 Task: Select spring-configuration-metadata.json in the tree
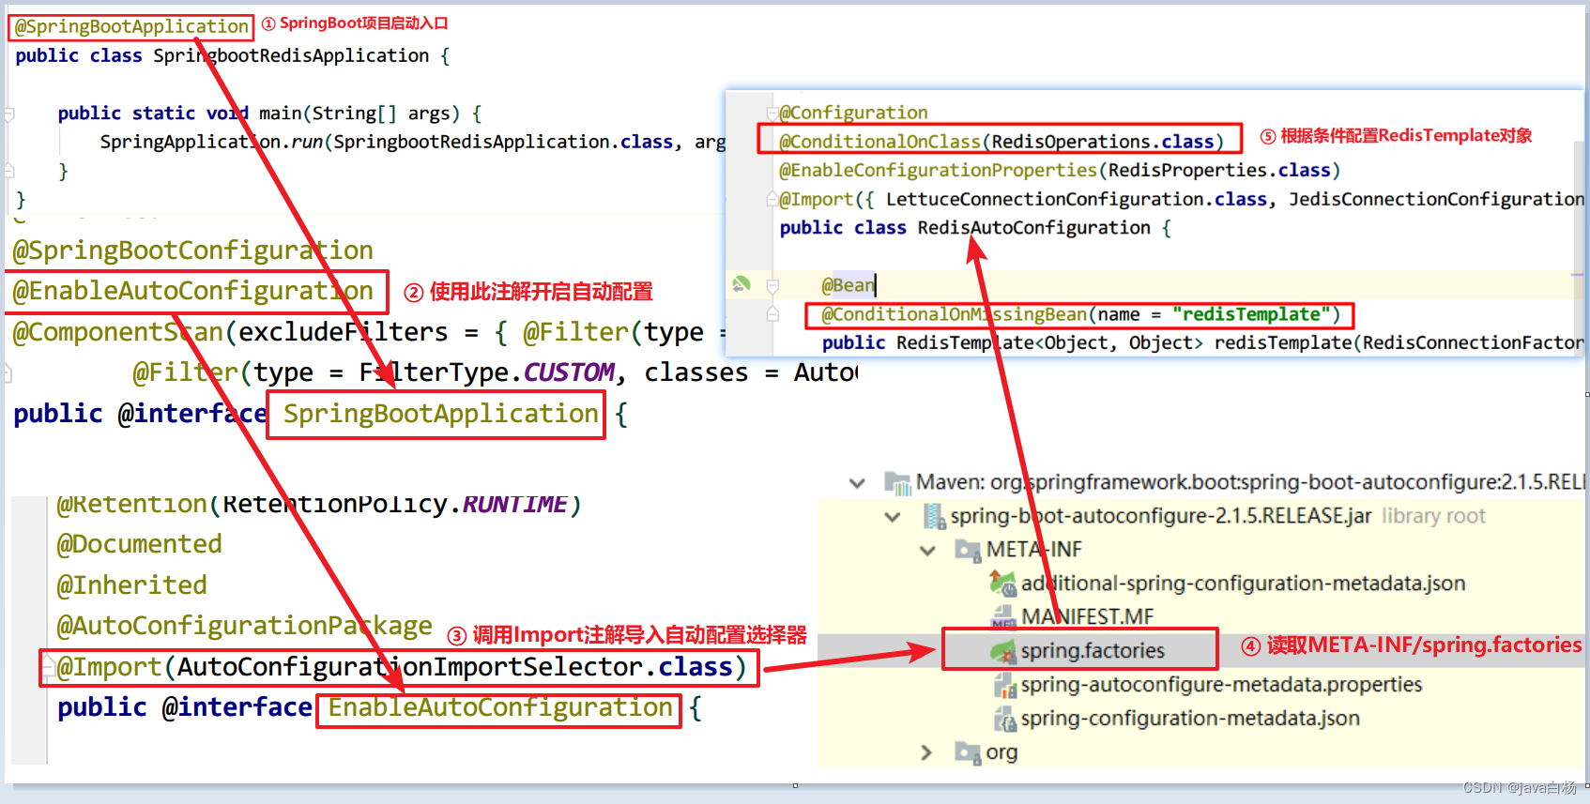(1190, 719)
